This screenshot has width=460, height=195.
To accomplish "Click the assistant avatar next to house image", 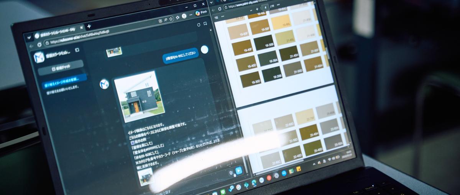I will tap(104, 84).
